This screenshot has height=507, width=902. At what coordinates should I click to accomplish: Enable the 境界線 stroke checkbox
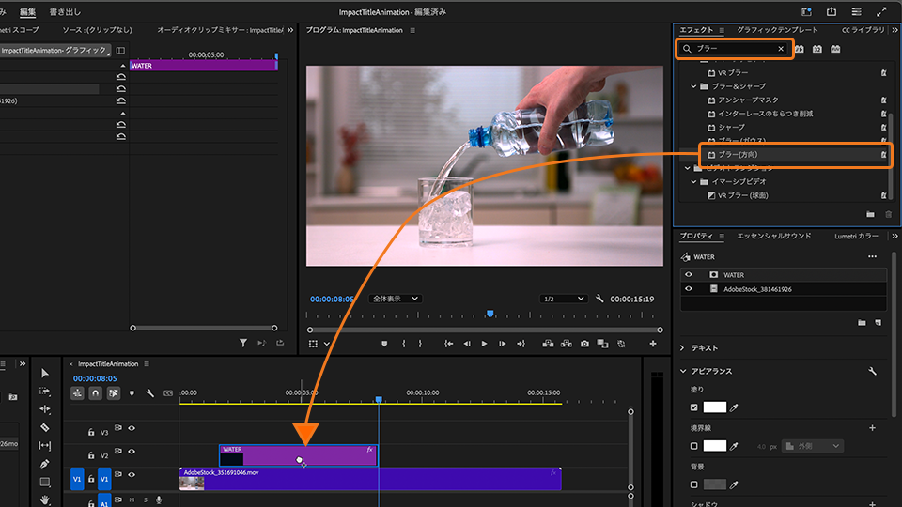coord(693,446)
